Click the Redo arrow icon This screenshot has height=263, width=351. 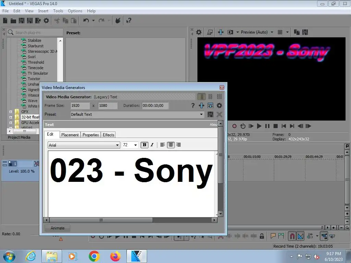tap(101, 21)
